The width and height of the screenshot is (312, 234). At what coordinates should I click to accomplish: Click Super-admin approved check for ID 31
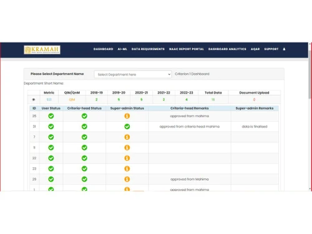coord(127,127)
